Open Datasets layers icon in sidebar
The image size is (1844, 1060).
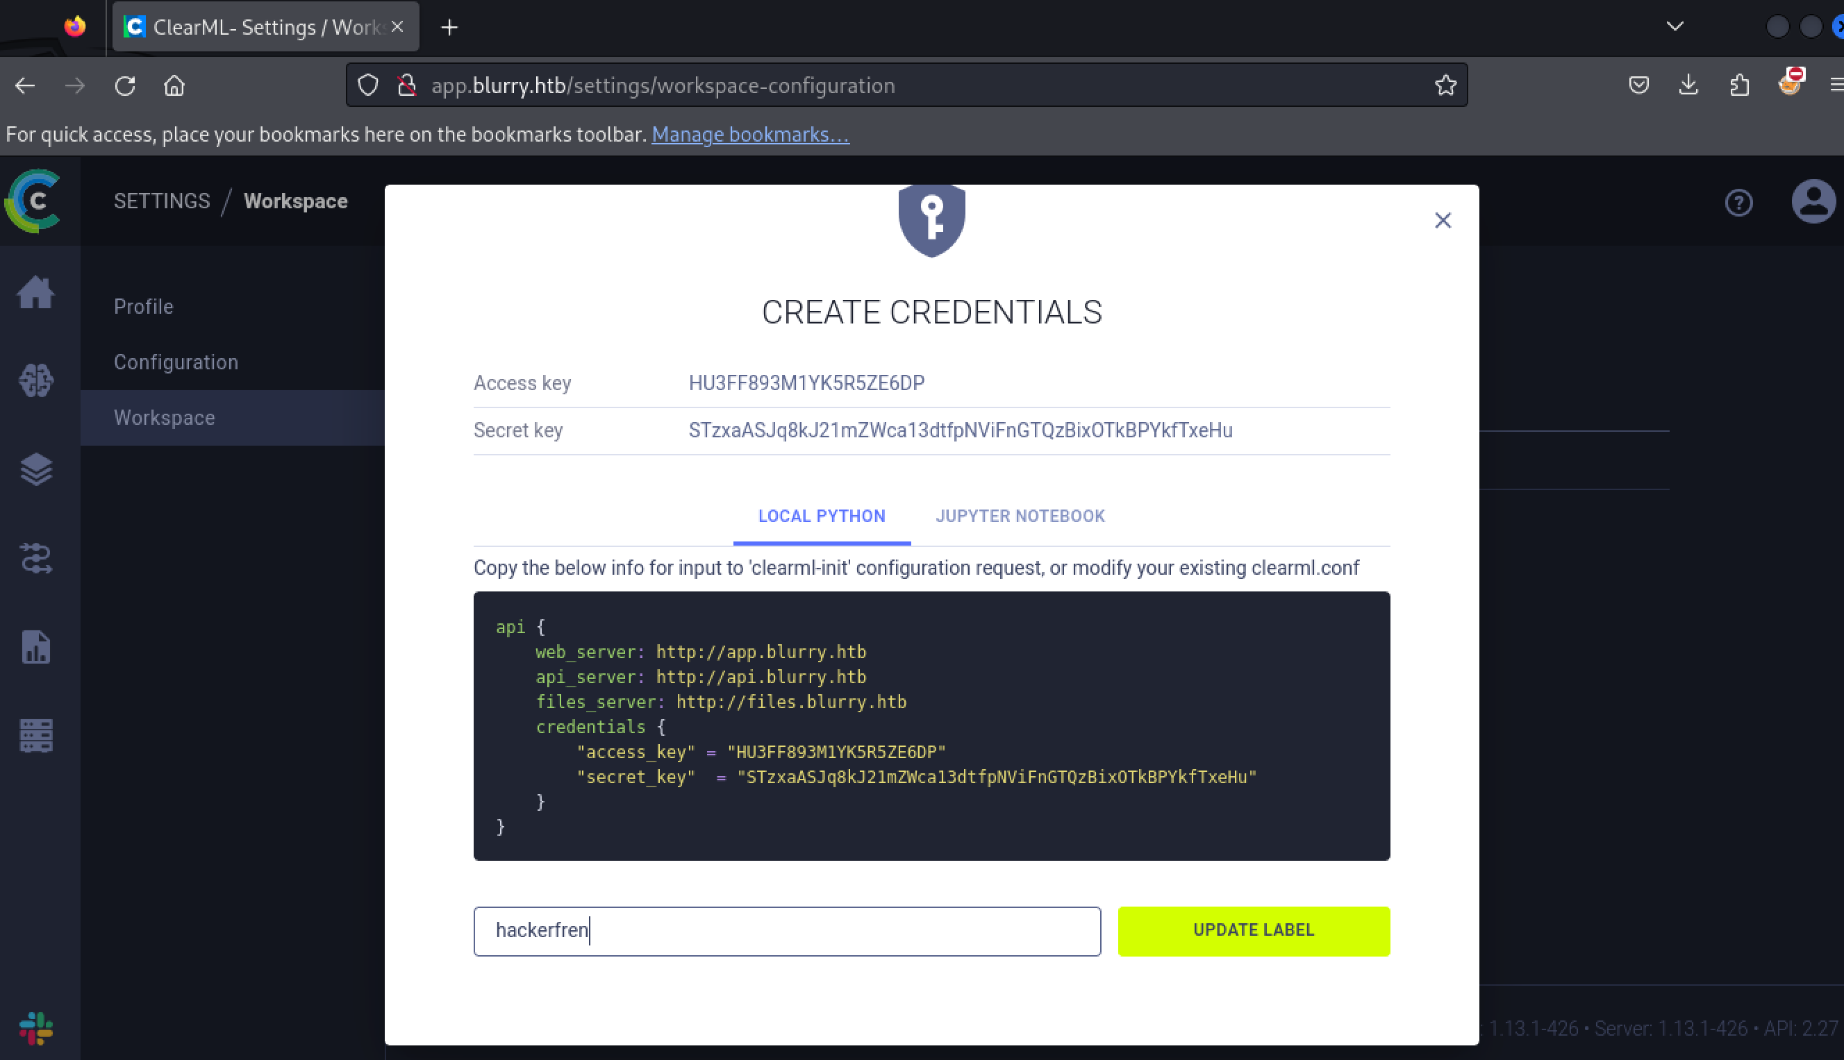pyautogui.click(x=35, y=469)
